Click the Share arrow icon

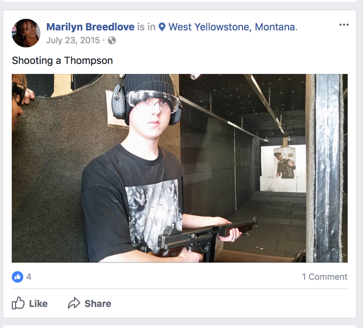coord(74,303)
